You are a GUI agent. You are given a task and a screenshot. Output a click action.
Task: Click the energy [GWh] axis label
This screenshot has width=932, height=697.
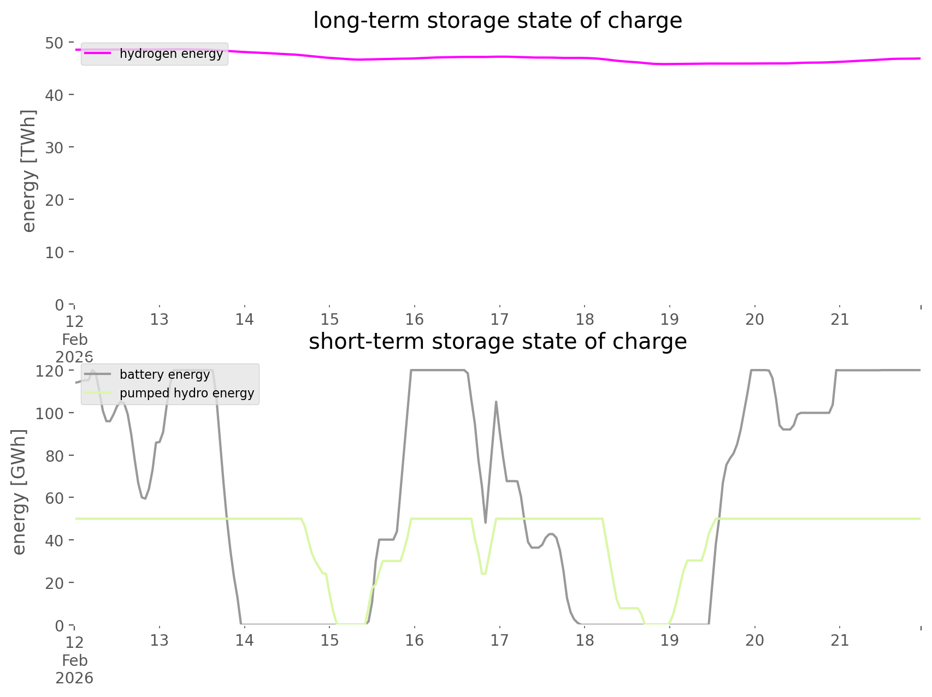[x=19, y=492]
